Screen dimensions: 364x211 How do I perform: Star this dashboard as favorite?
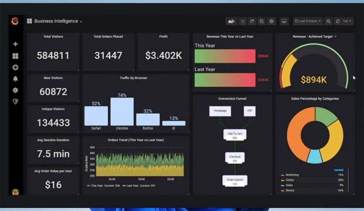pos(243,21)
